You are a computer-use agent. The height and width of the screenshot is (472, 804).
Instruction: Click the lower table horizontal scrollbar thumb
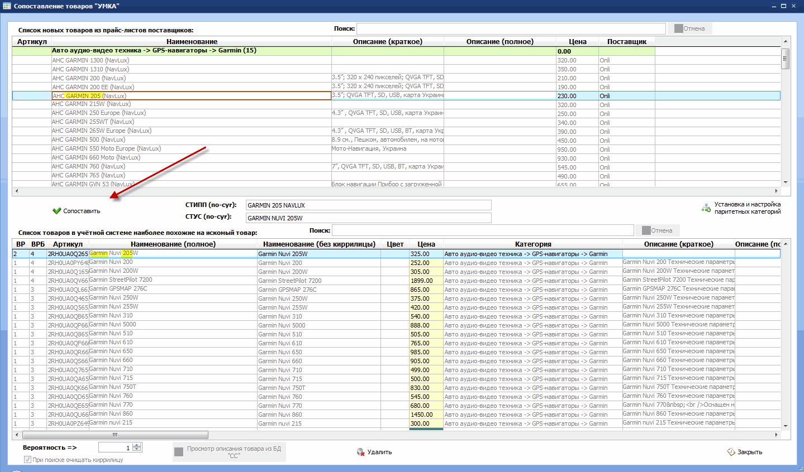115,435
